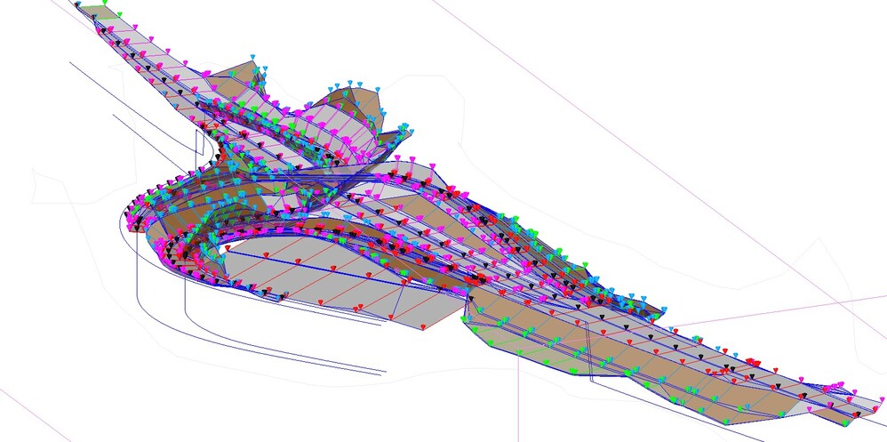Click the green marker at the model's top-left tip
Viewport: 887px width, 442px height.
point(107,3)
